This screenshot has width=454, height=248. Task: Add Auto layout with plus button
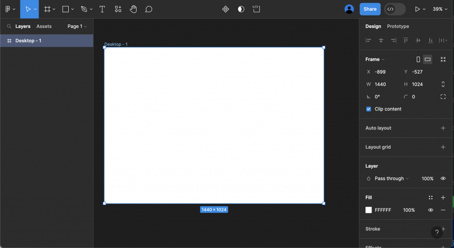pos(443,128)
